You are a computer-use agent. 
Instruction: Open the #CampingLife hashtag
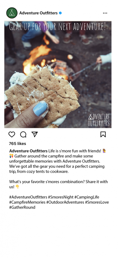(x=87, y=197)
